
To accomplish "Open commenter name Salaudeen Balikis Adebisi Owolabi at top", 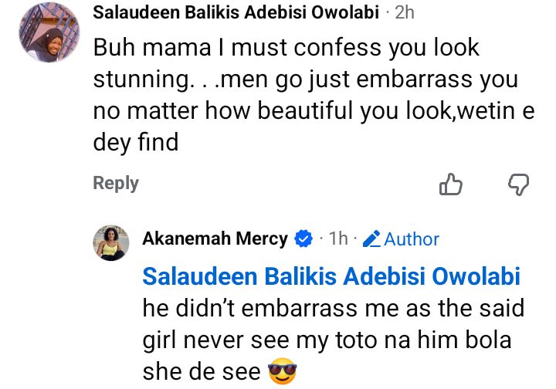I will click(236, 12).
